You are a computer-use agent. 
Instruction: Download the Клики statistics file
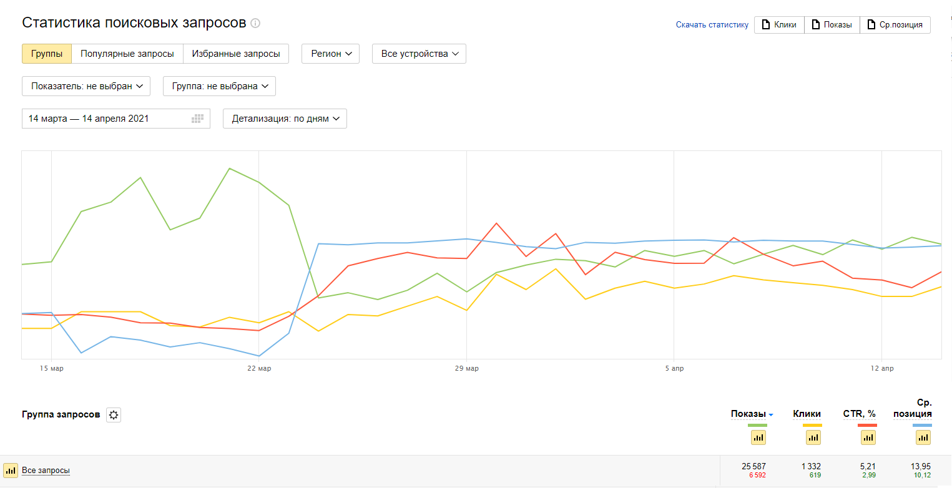tap(779, 25)
